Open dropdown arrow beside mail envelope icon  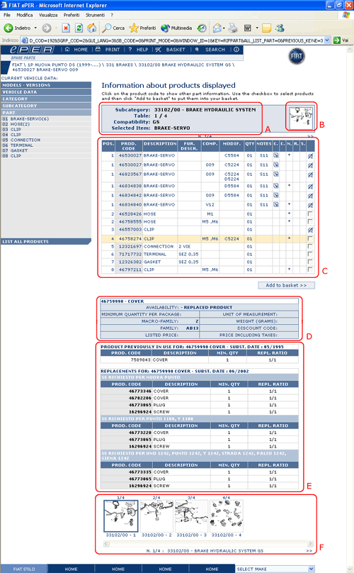[224, 28]
